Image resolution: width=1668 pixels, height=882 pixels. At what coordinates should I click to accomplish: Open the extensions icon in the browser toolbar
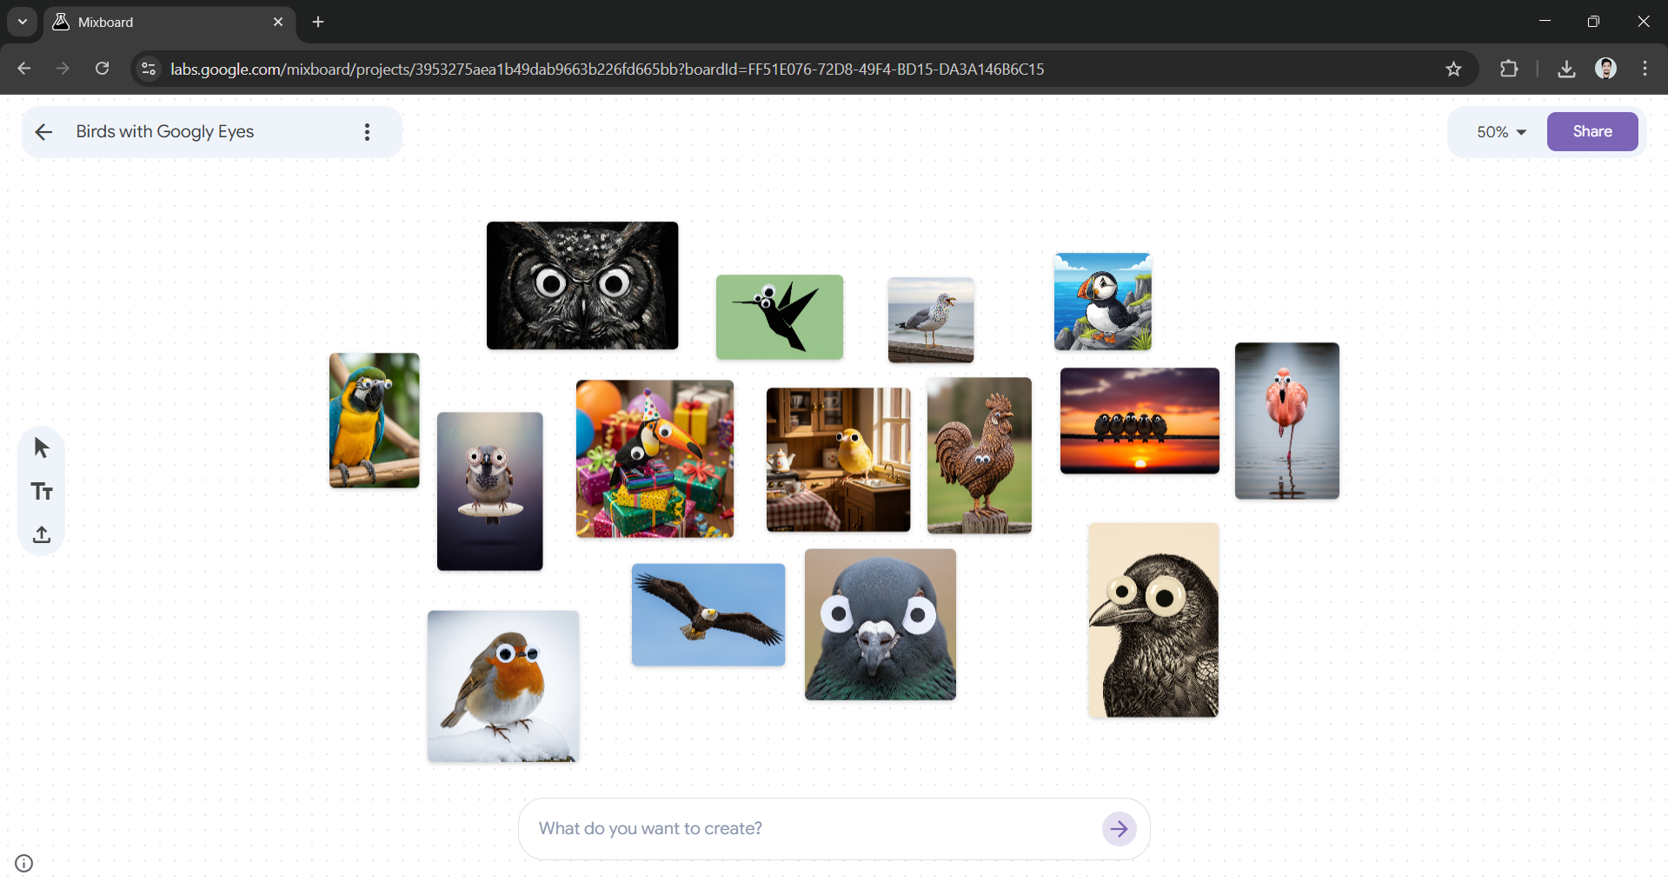[x=1510, y=69]
